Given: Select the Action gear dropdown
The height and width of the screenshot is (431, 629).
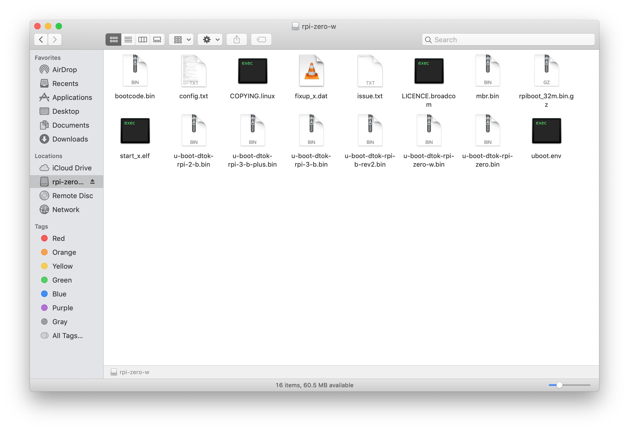Looking at the screenshot, I should (x=211, y=39).
